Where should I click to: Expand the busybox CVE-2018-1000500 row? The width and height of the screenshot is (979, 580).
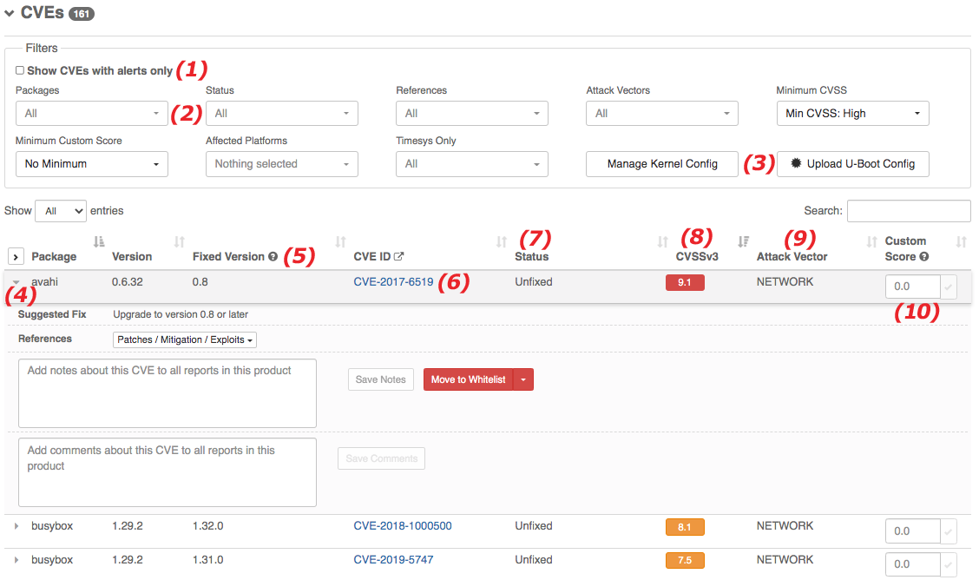[15, 525]
